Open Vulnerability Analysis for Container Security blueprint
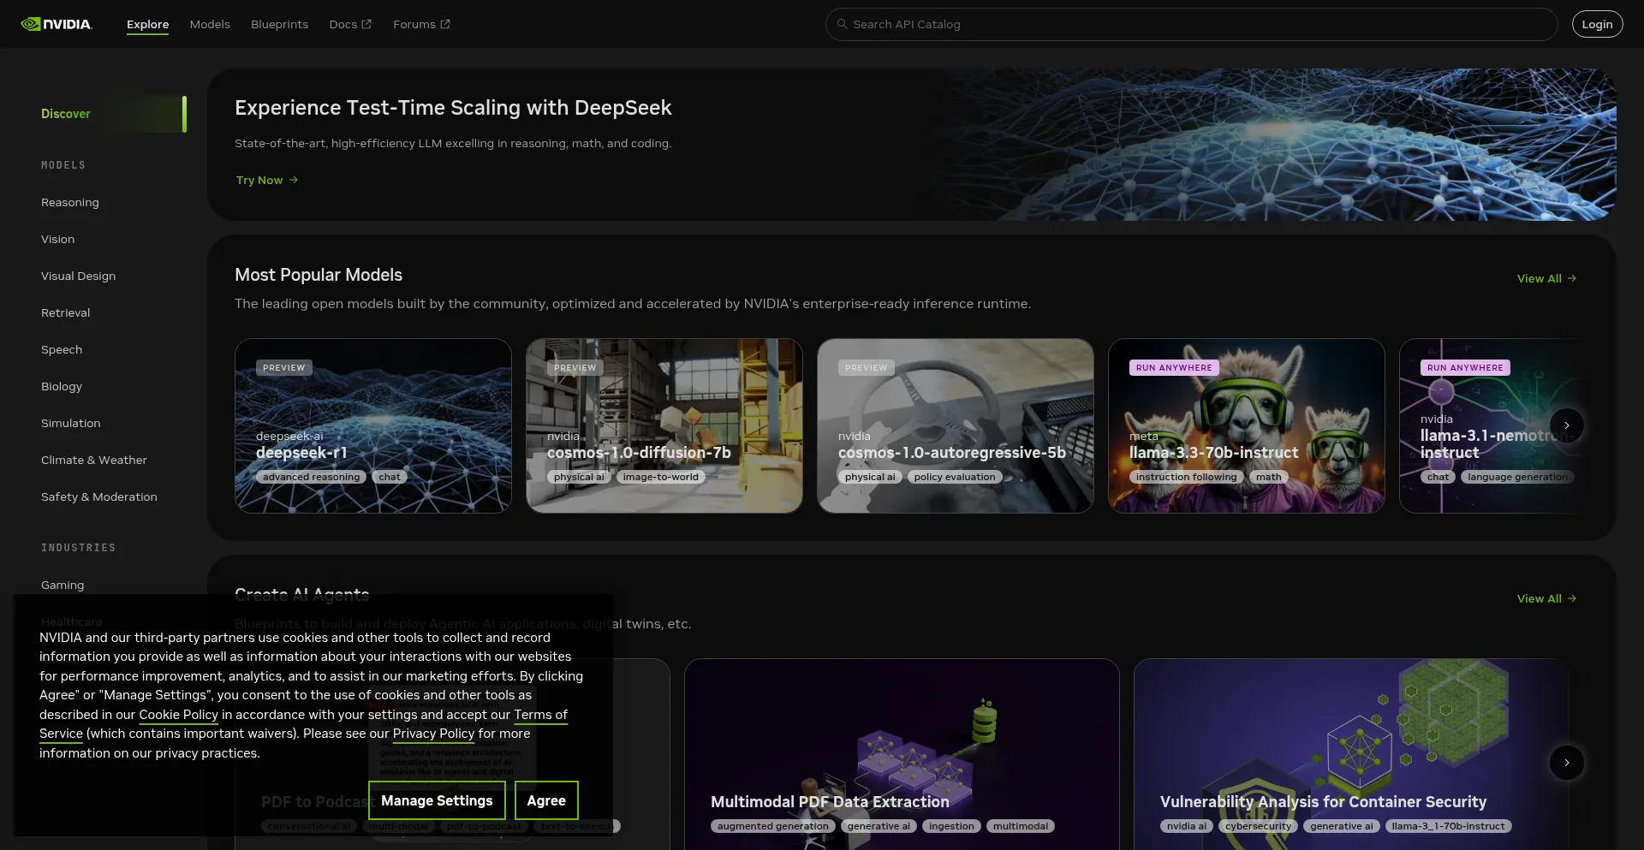The image size is (1644, 850). (1351, 754)
